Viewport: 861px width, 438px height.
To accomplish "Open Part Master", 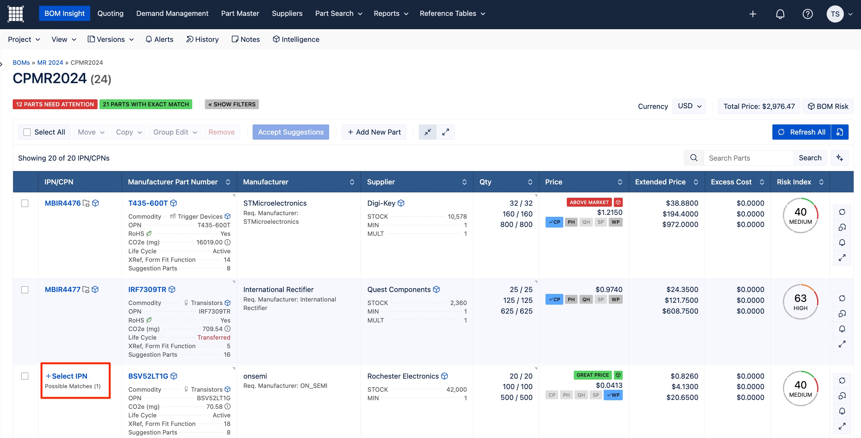I will (240, 14).
